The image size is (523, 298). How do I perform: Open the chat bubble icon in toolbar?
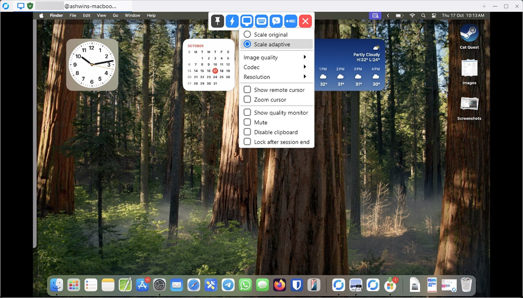pos(276,21)
